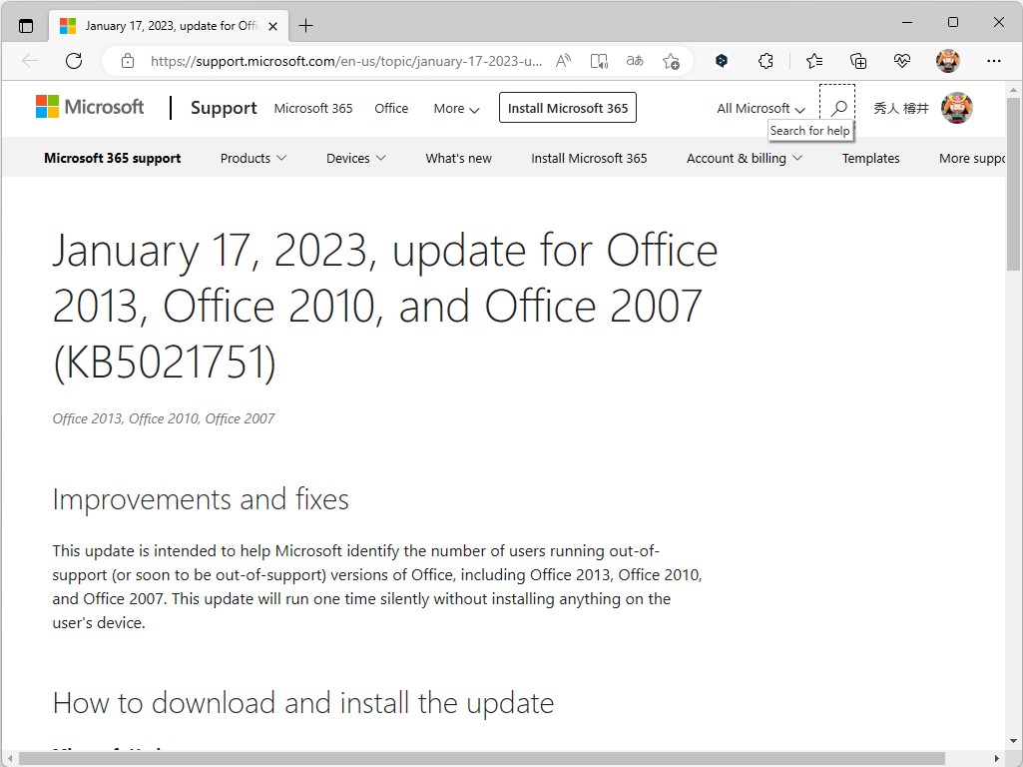
Task: Enter Immersive Reader mode
Action: [599, 61]
